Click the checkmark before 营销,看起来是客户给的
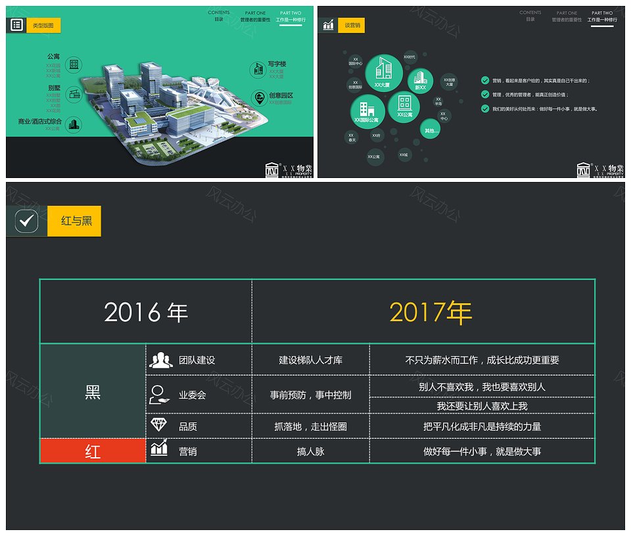The image size is (631, 536). 485,80
